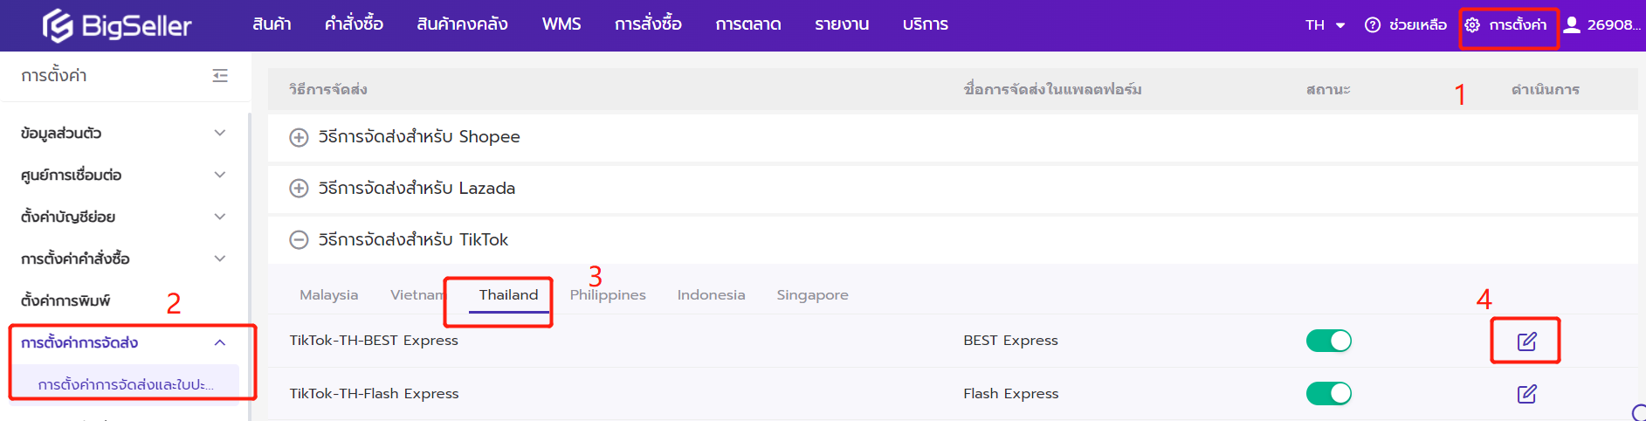This screenshot has height=421, width=1646.
Task: Switch to the Philippines tab
Action: tap(608, 295)
